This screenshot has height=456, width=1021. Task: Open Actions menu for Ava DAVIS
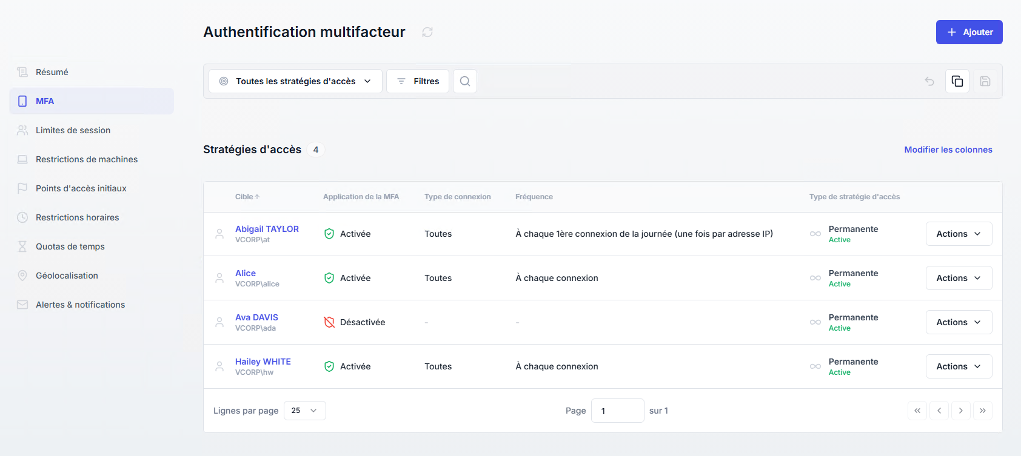[x=959, y=322]
